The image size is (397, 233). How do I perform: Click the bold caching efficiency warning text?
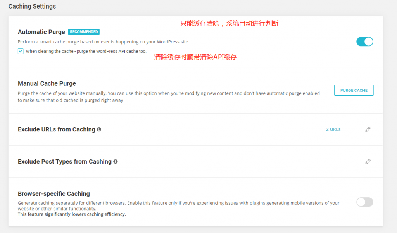click(x=72, y=214)
